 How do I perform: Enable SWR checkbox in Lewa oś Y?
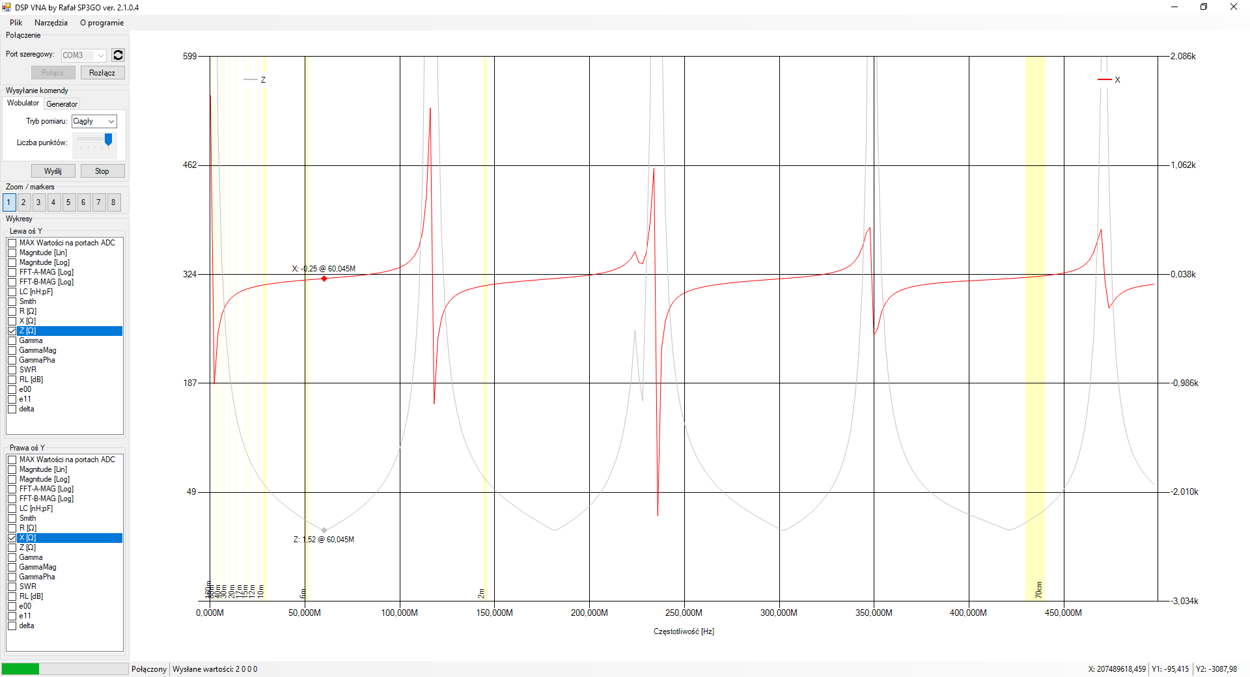pos(12,370)
